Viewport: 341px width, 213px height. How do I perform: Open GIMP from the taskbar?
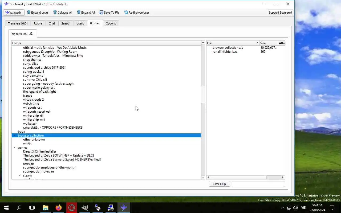(85, 208)
